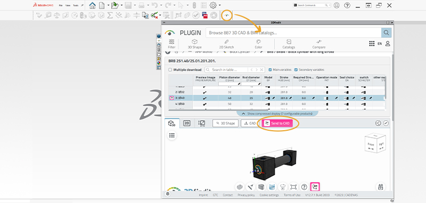Expand the Options gear dropdown arrow
The image size is (426, 203).
219,5
